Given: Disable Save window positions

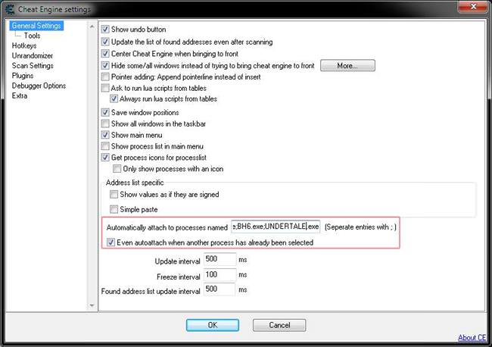Looking at the screenshot, I should 105,112.
